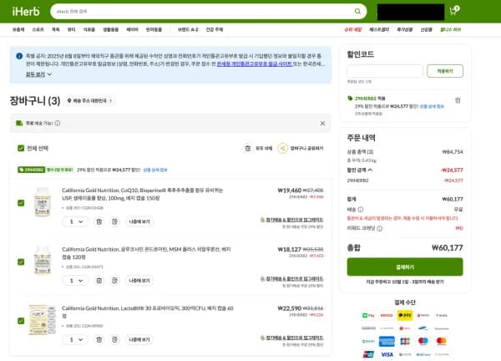This screenshot has height=361, width=501.
Task: Click the VISA payment icon
Action: click(x=387, y=354)
